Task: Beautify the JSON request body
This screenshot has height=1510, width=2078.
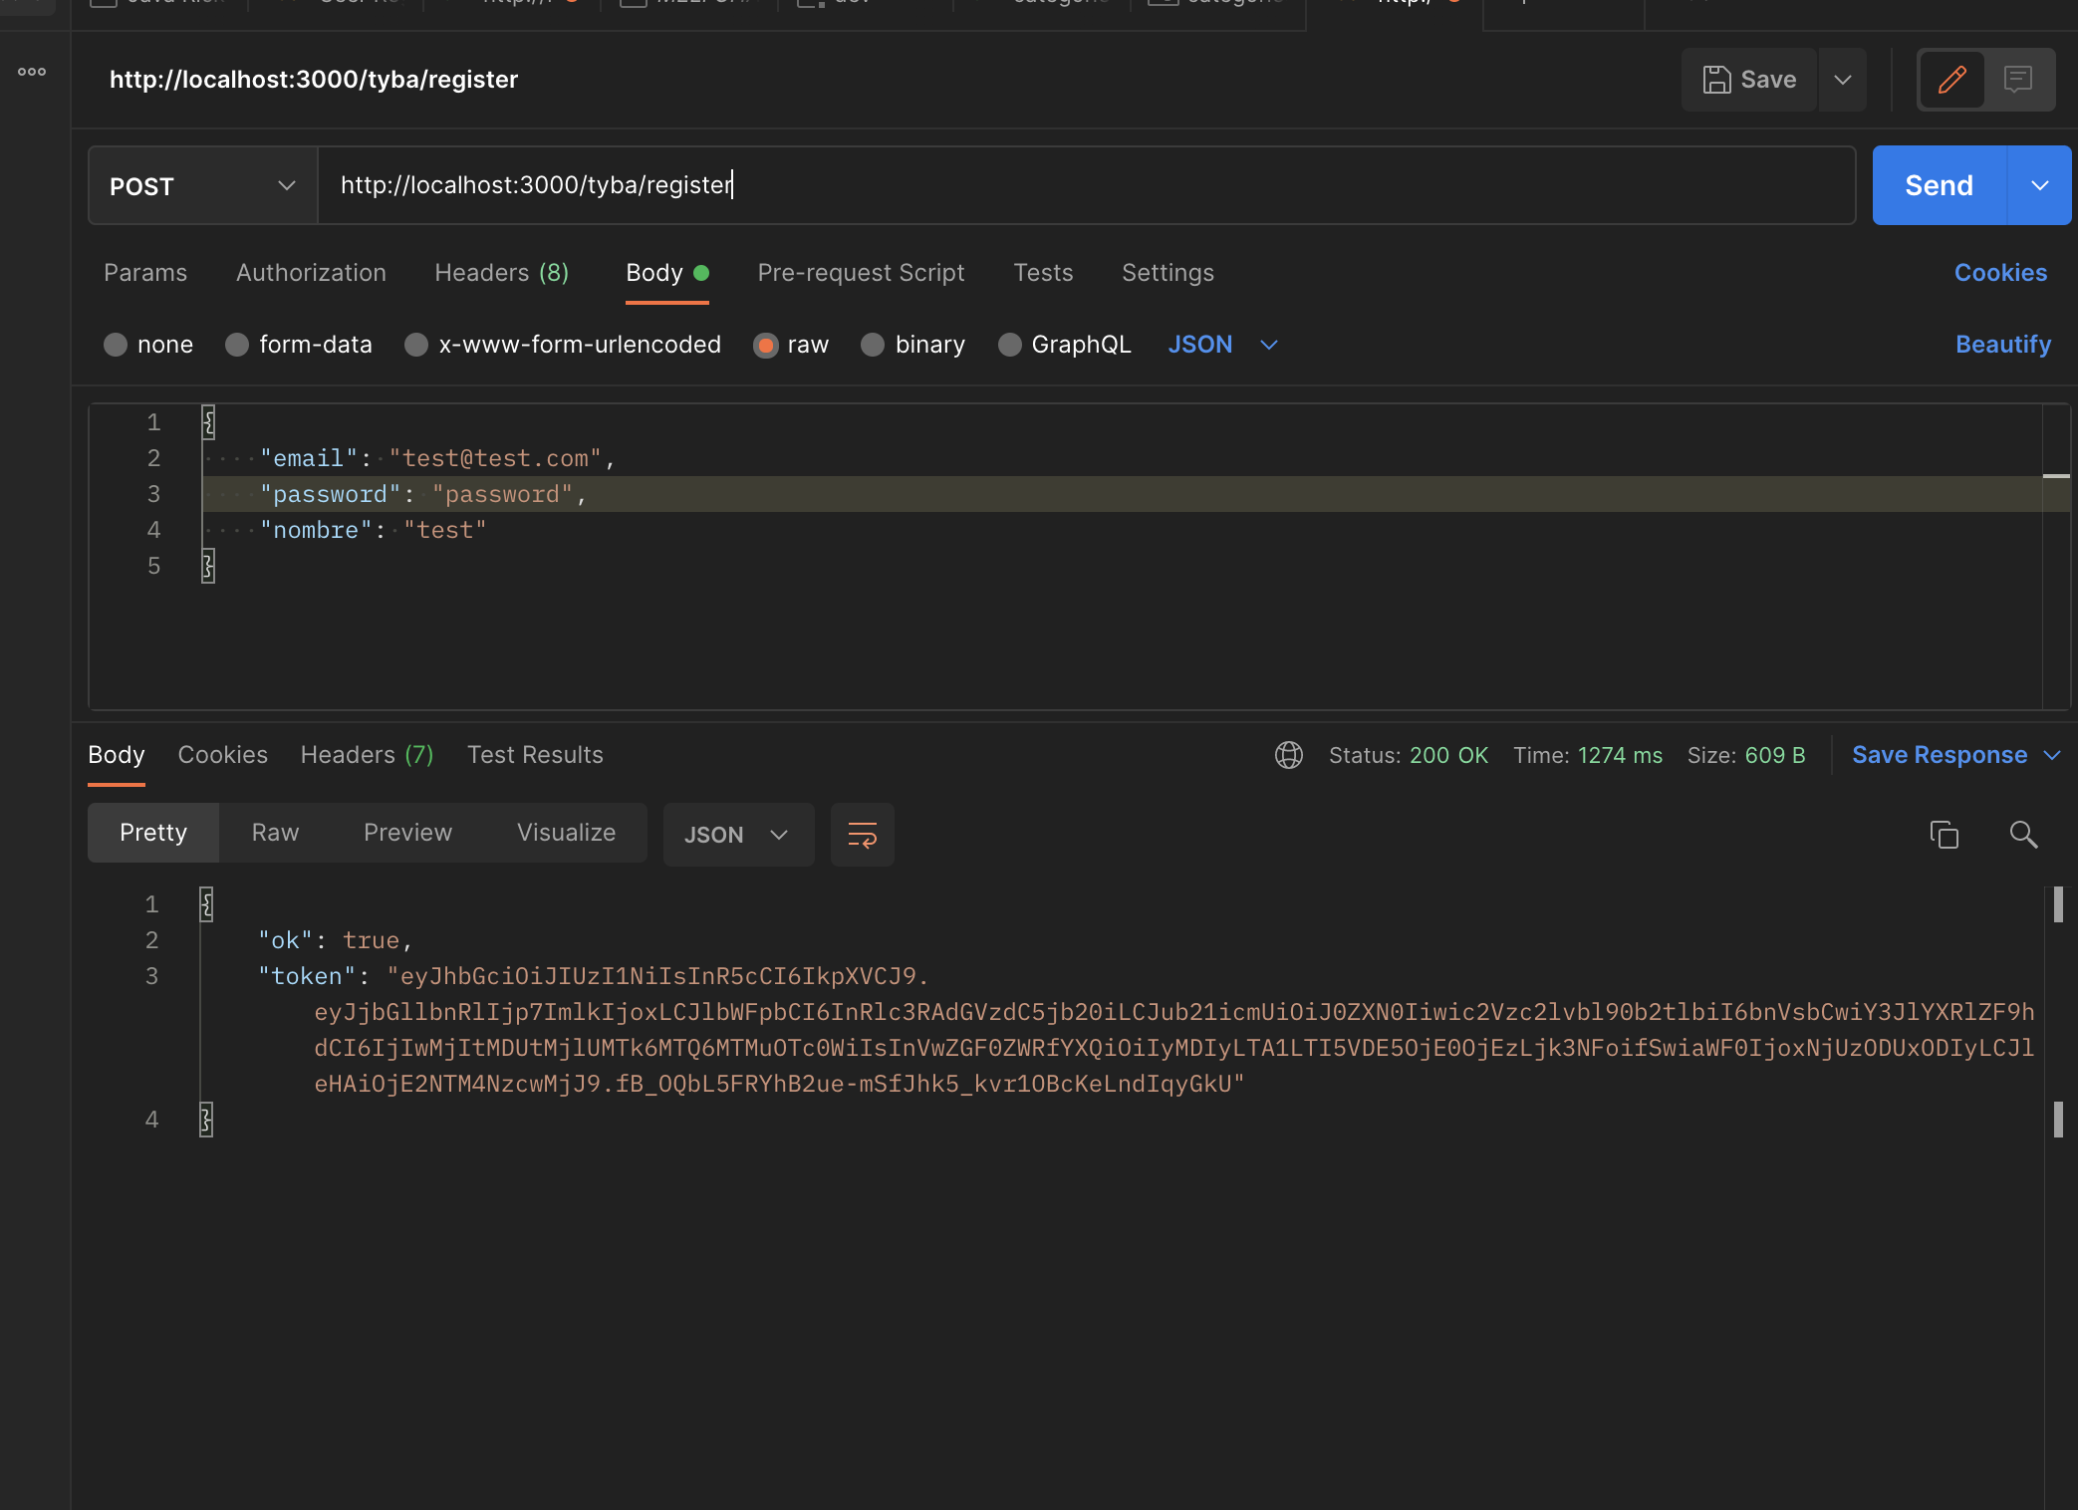Action: pyautogui.click(x=2002, y=345)
